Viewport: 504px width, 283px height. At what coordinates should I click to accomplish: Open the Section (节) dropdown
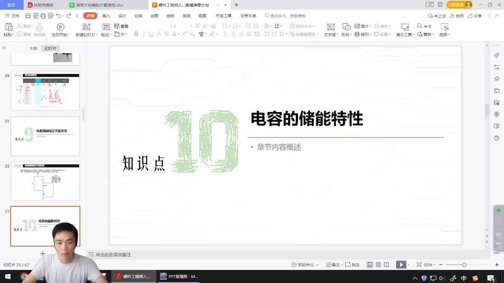[120, 34]
